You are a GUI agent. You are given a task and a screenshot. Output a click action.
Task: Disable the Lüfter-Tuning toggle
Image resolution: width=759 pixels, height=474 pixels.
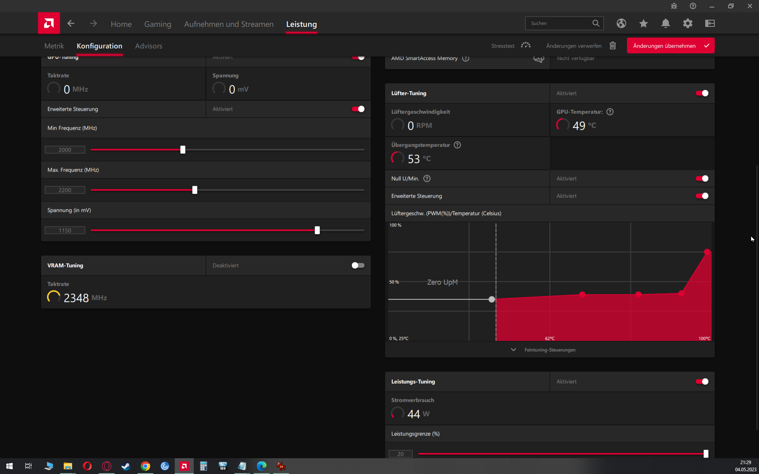click(x=702, y=93)
